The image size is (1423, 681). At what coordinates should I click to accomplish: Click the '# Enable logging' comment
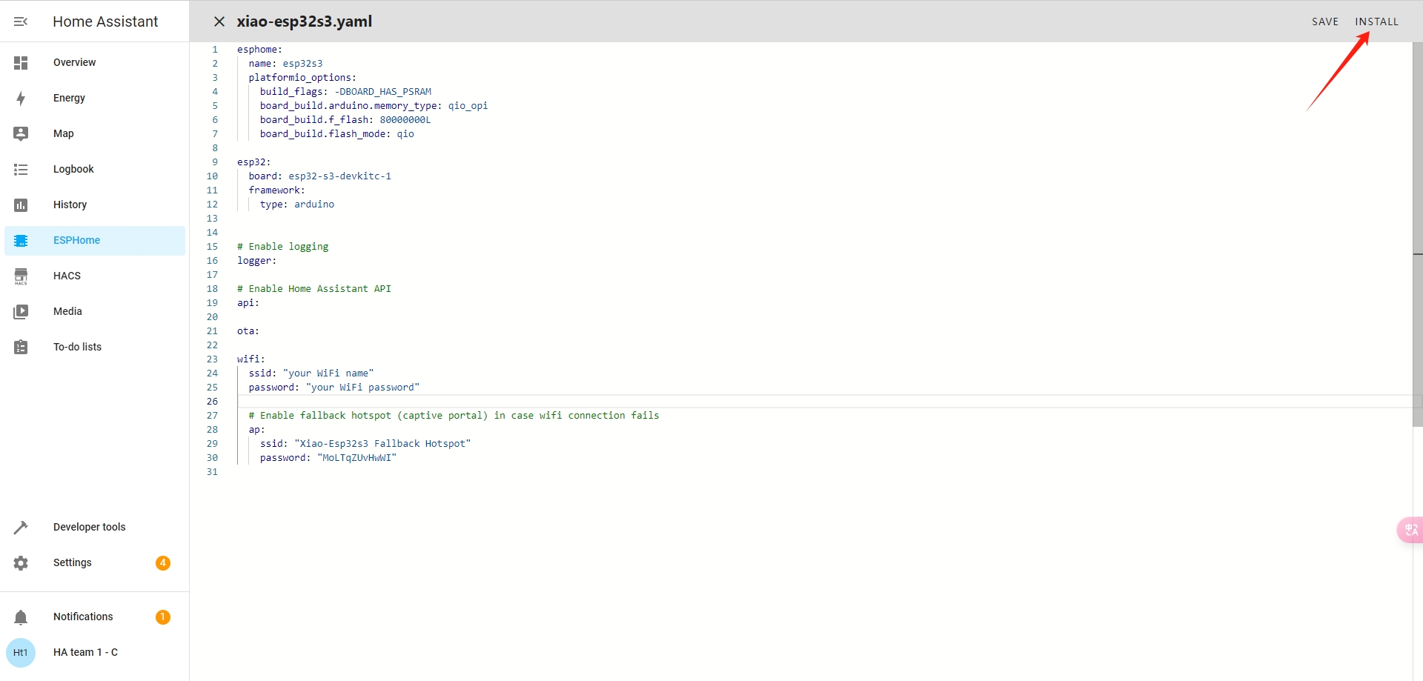coord(282,247)
